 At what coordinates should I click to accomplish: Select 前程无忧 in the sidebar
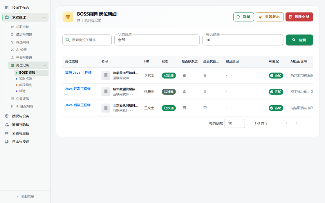[32, 85]
